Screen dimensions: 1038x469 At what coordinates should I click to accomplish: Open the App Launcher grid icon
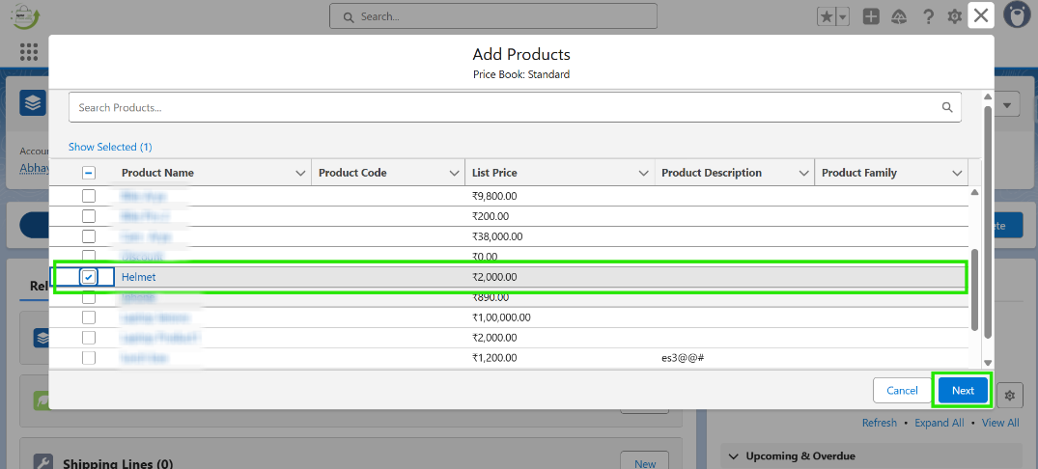pos(29,51)
